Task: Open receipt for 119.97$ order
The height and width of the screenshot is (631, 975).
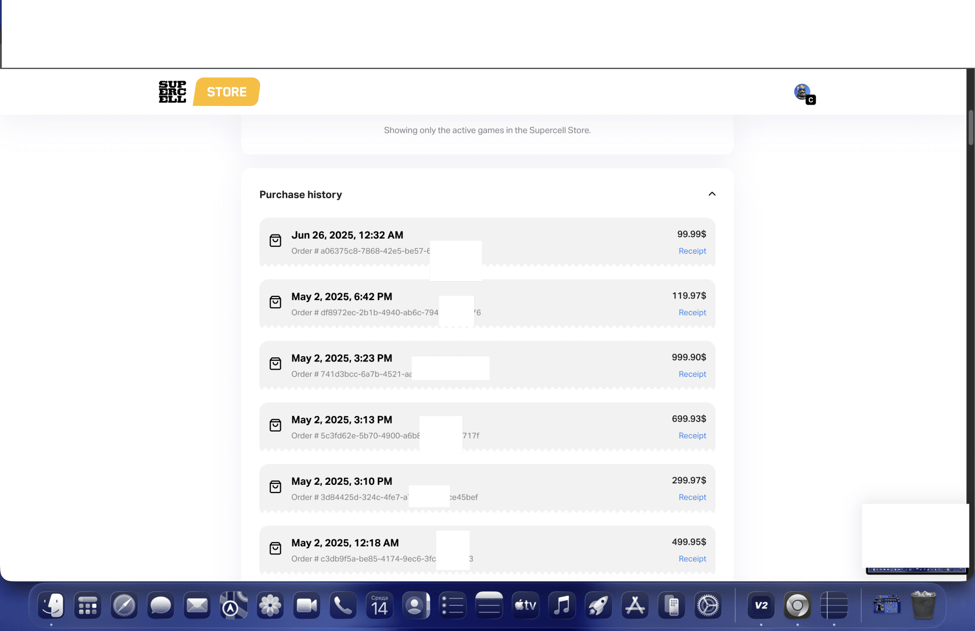Action: pos(692,312)
